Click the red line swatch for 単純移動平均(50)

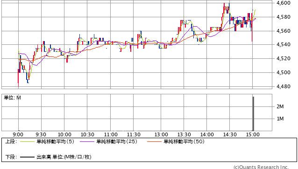154,141
